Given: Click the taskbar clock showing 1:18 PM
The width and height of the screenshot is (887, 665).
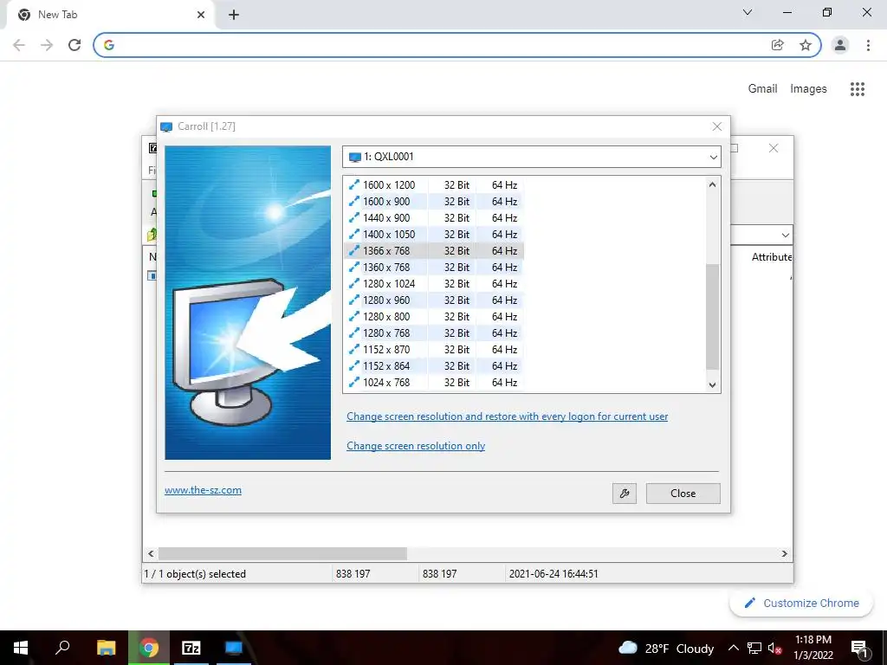Looking at the screenshot, I should tap(813, 648).
